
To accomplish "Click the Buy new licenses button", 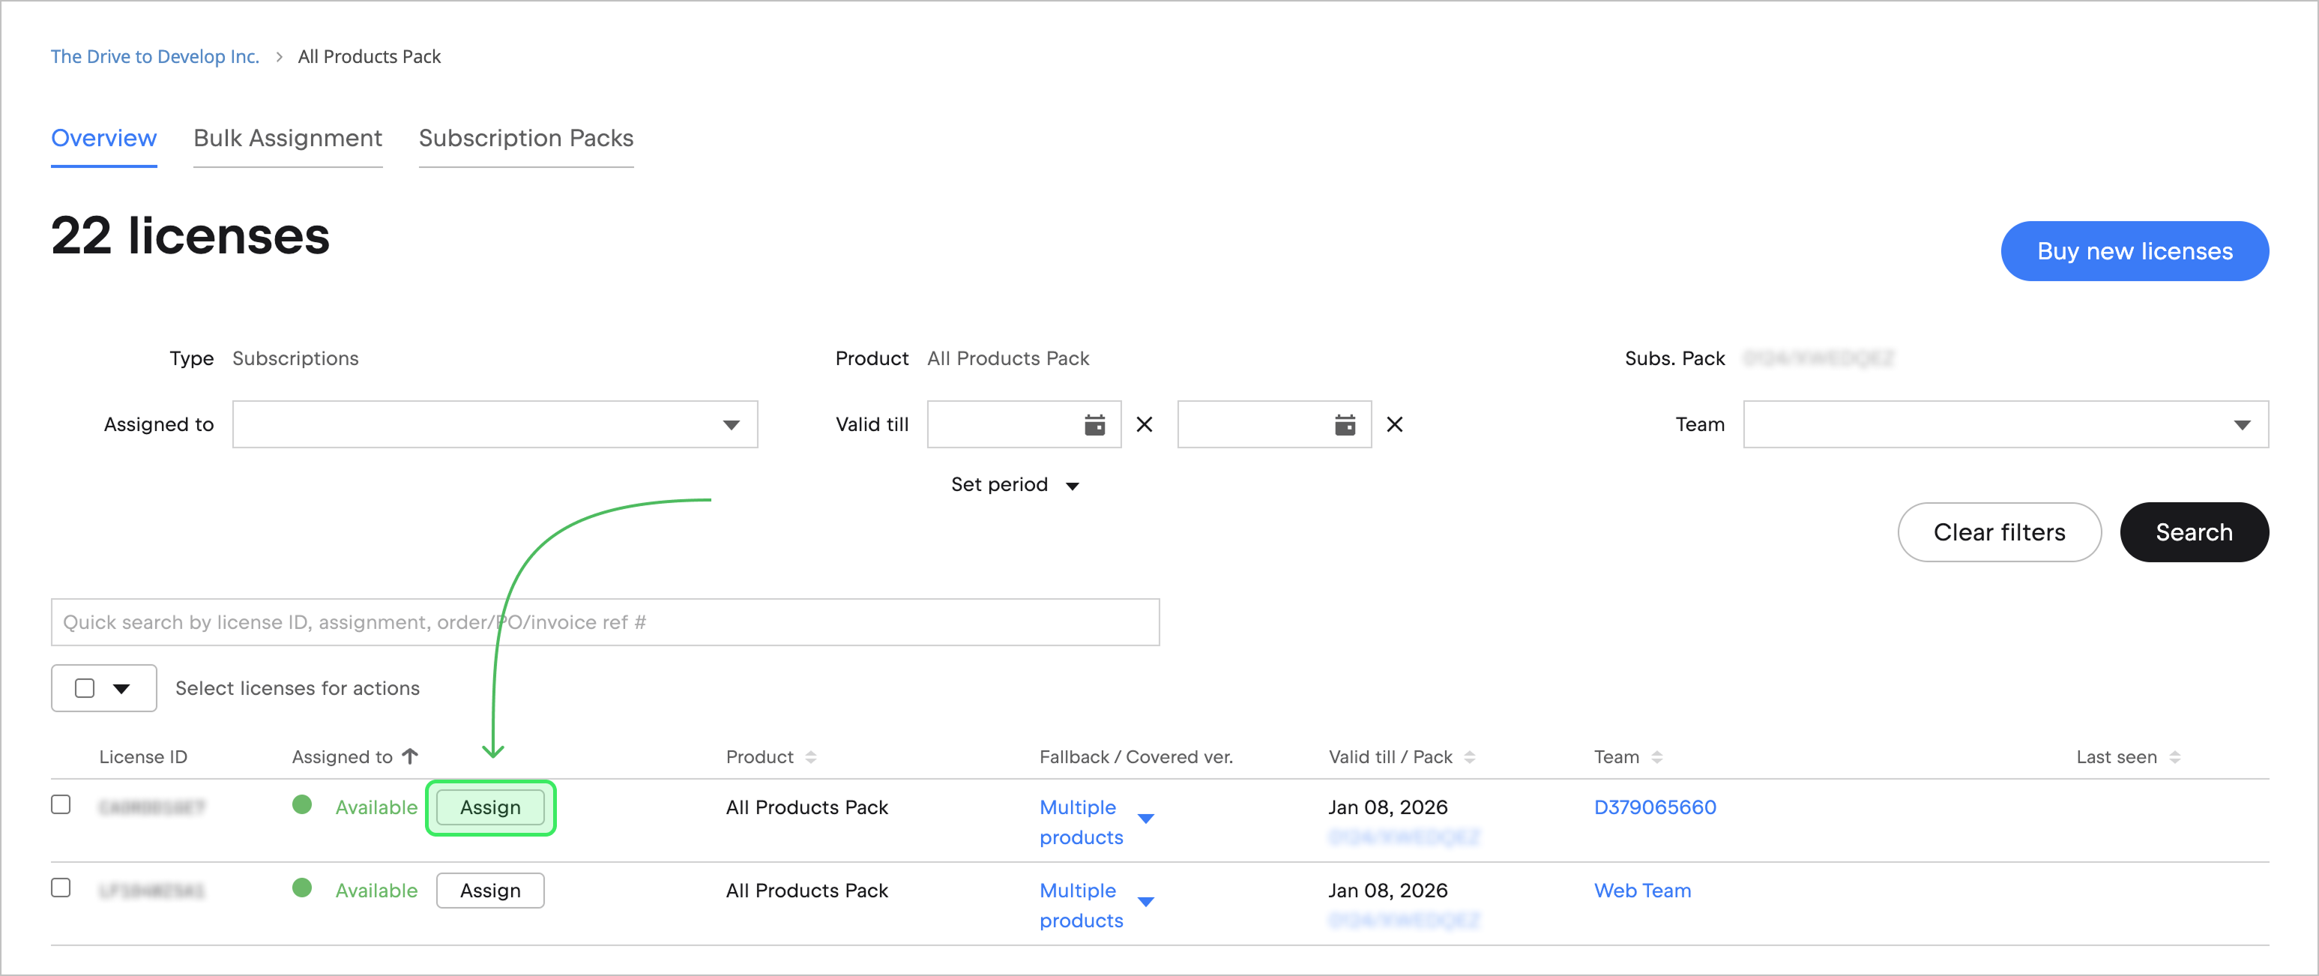I will pos(2134,251).
